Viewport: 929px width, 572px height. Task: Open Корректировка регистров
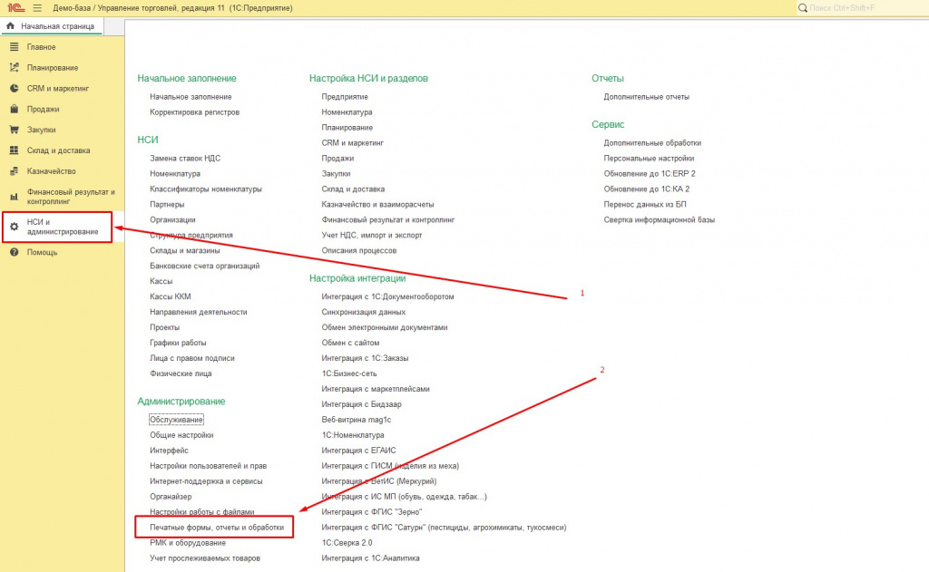tap(194, 111)
